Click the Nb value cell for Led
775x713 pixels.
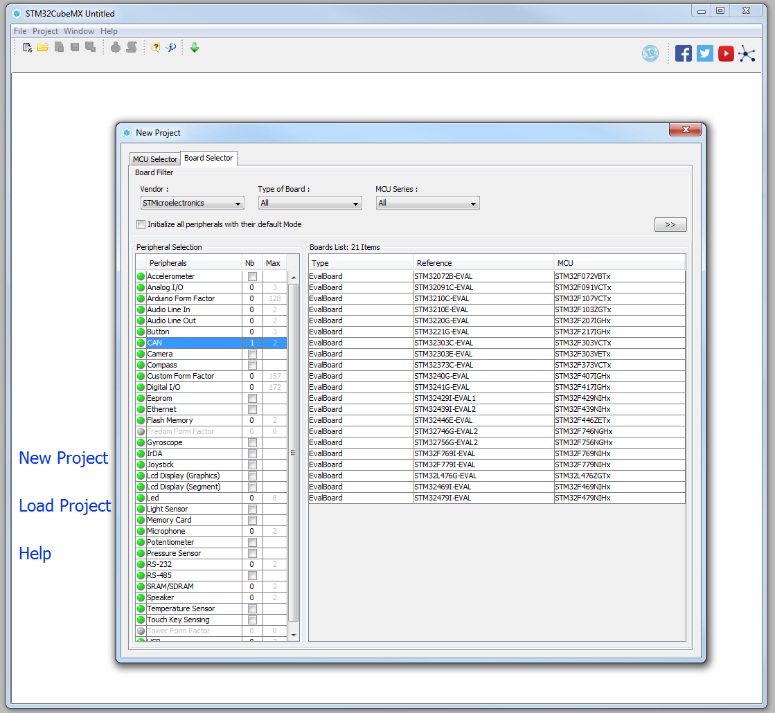coord(252,498)
